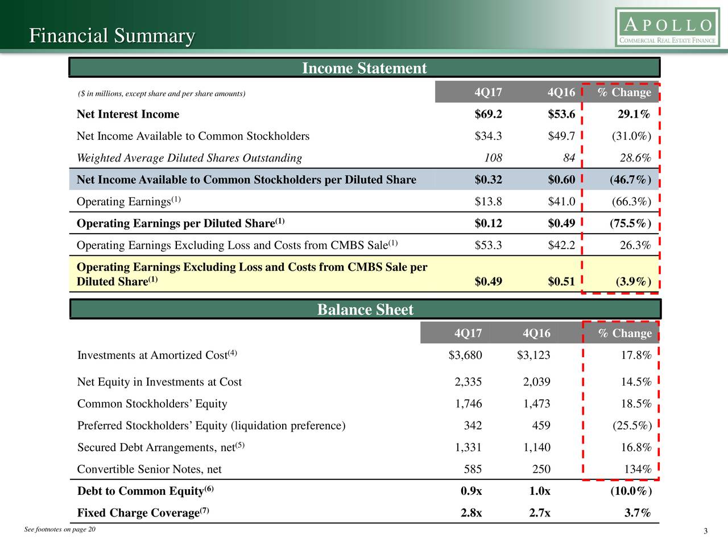Click Net Income Available to Common Stockholders label
The width and height of the screenshot is (728, 546).
point(193,136)
